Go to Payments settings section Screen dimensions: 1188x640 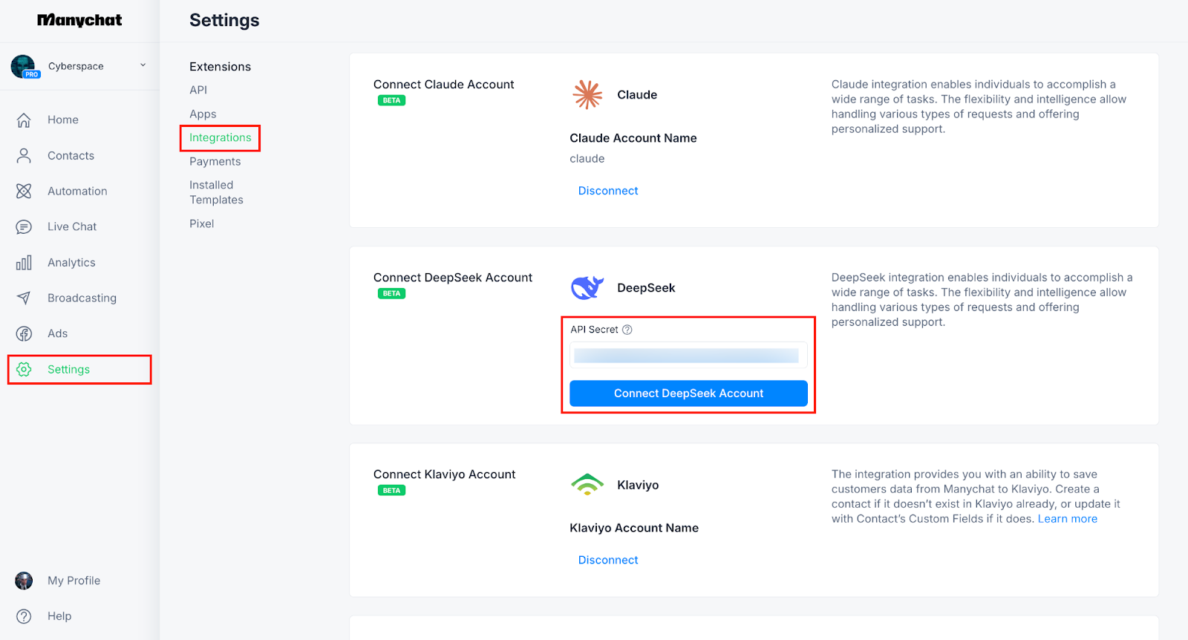[215, 161]
